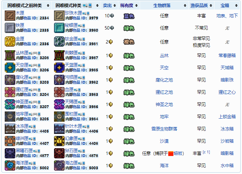Open the 宝箱 header link
The width and height of the screenshot is (242, 174).
point(225,6)
